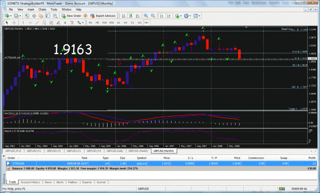Open the Profiles icon in the toolbar
Screen dimensions: 320x193
tap(16, 16)
